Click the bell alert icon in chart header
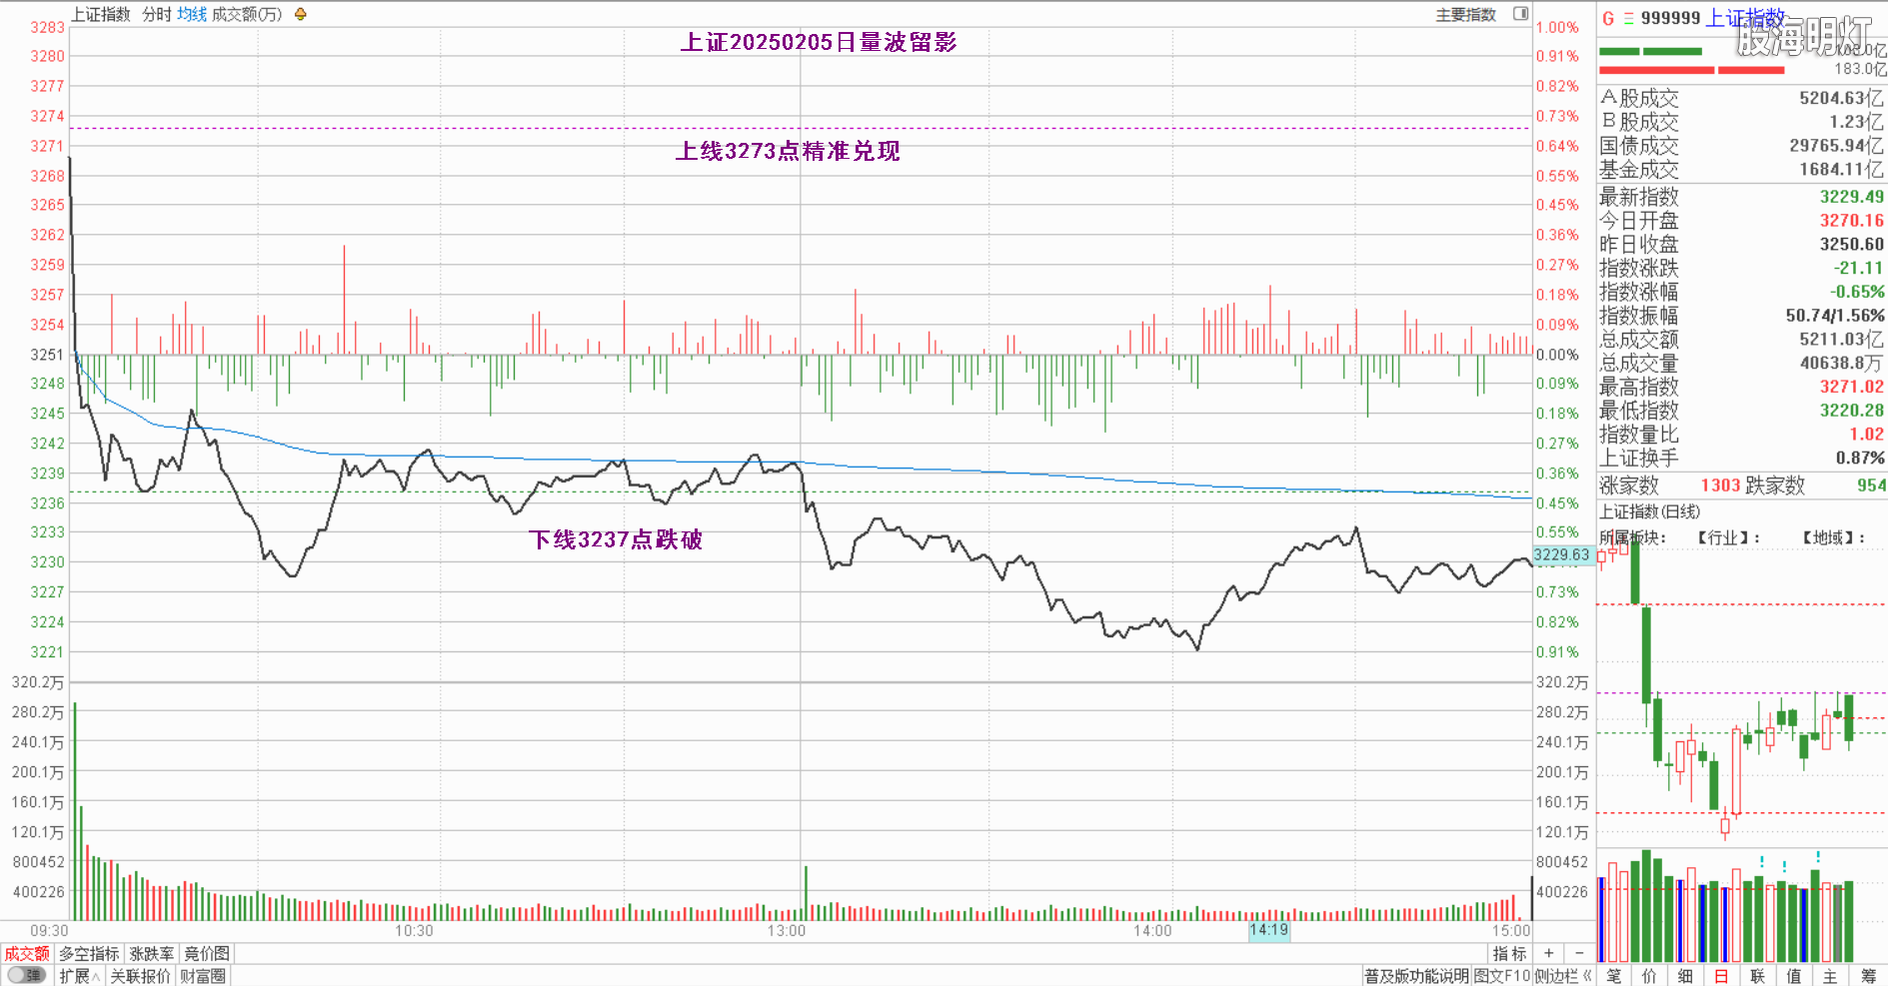This screenshot has width=1888, height=986. [x=300, y=14]
